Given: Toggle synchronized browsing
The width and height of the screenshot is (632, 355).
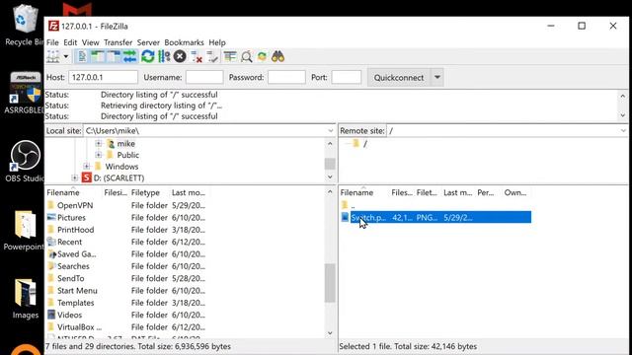Looking at the screenshot, I should tap(262, 57).
